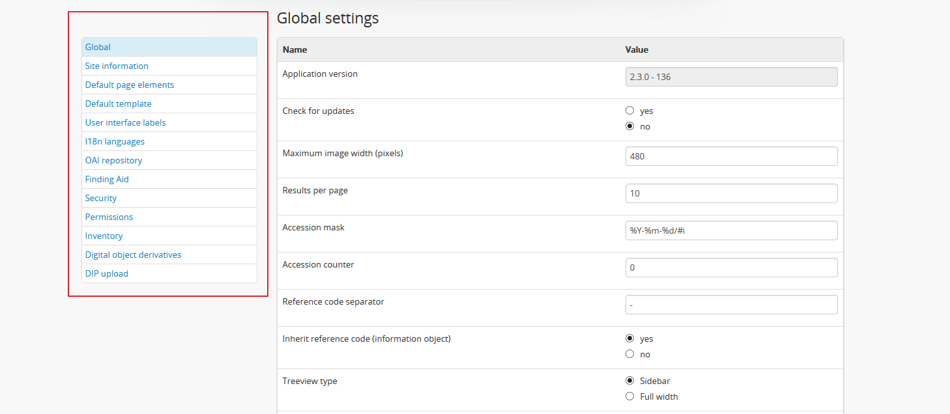Go to Default page elements settings
950x414 pixels.
130,85
